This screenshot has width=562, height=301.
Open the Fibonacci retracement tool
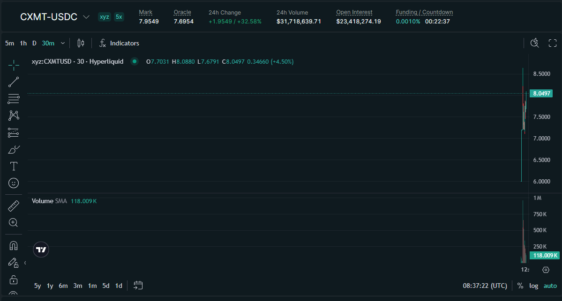click(14, 98)
